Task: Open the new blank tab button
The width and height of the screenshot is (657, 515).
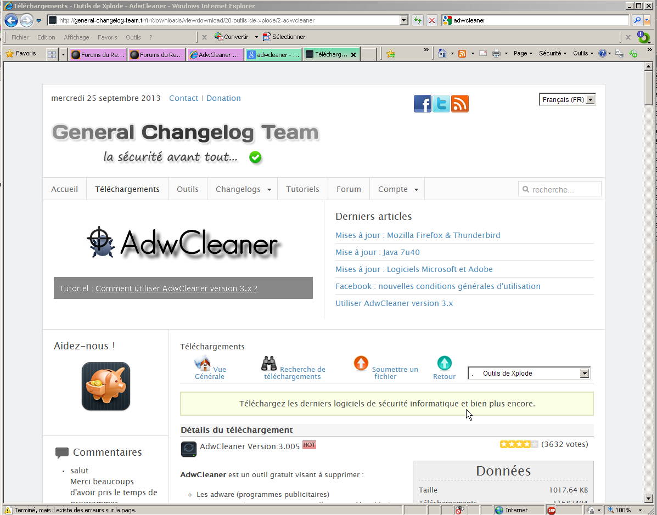Action: [x=369, y=54]
